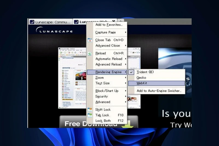Select Tab Lock F10 menu item
The height and width of the screenshot is (146, 219).
pos(107,115)
